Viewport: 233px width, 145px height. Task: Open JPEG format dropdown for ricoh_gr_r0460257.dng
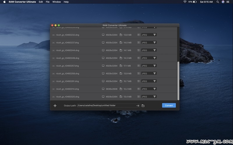(x=149, y=66)
